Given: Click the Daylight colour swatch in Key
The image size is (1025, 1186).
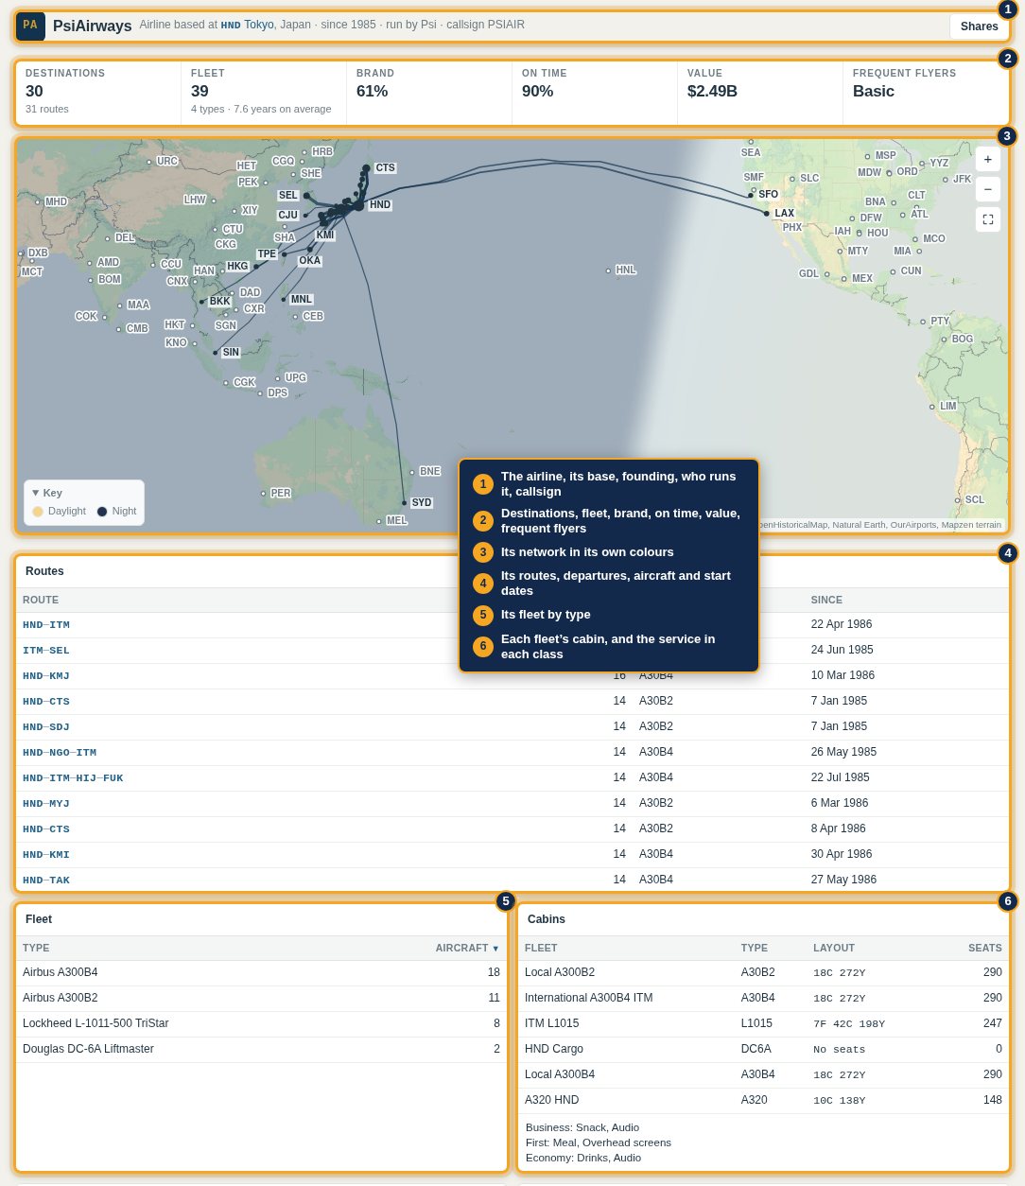Looking at the screenshot, I should (x=38, y=512).
